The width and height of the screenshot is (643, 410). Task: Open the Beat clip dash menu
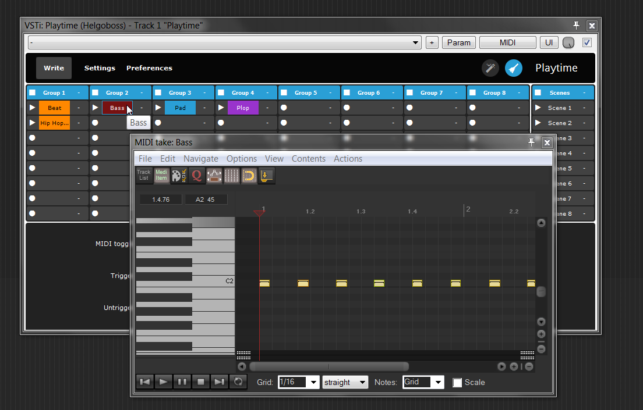click(x=79, y=108)
